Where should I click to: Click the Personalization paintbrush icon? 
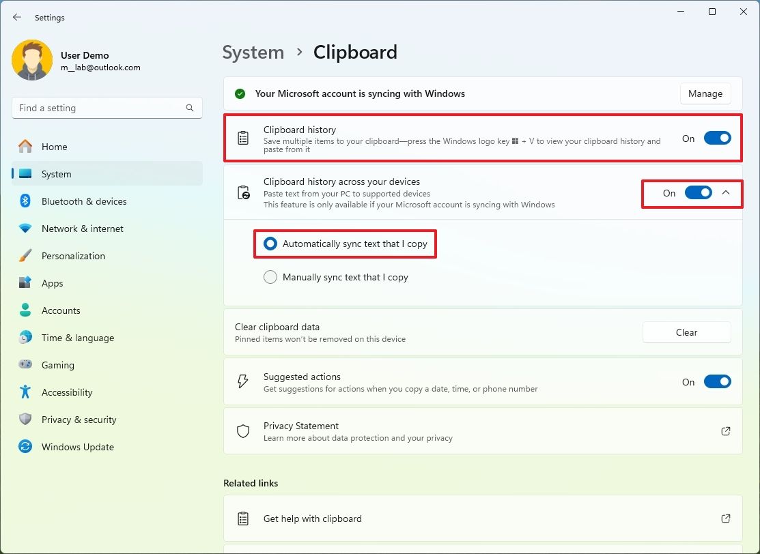point(27,256)
